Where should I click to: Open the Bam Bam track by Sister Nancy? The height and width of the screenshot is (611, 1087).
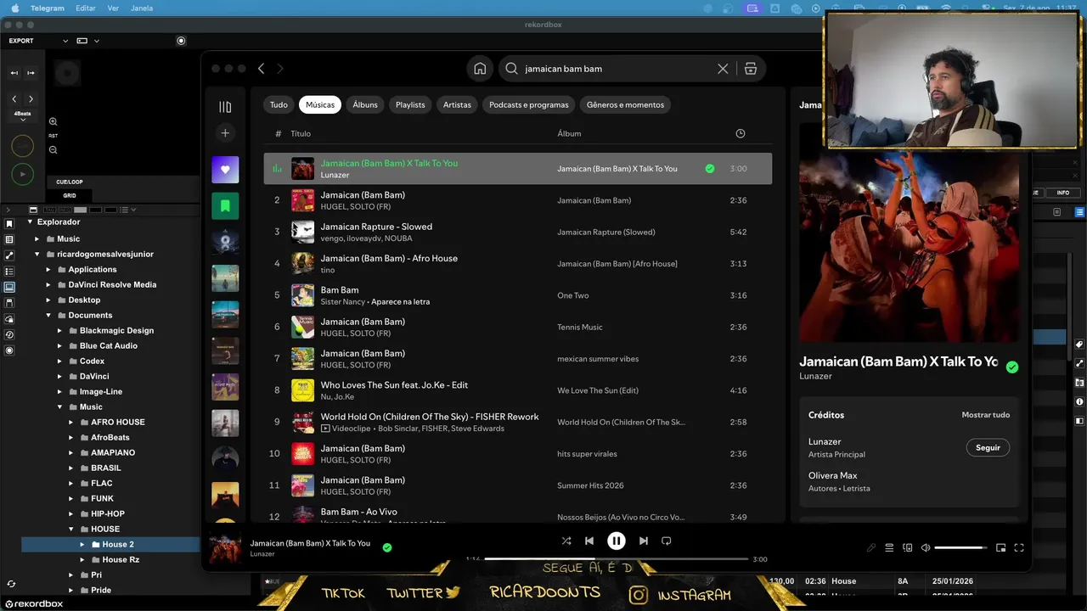pos(518,295)
